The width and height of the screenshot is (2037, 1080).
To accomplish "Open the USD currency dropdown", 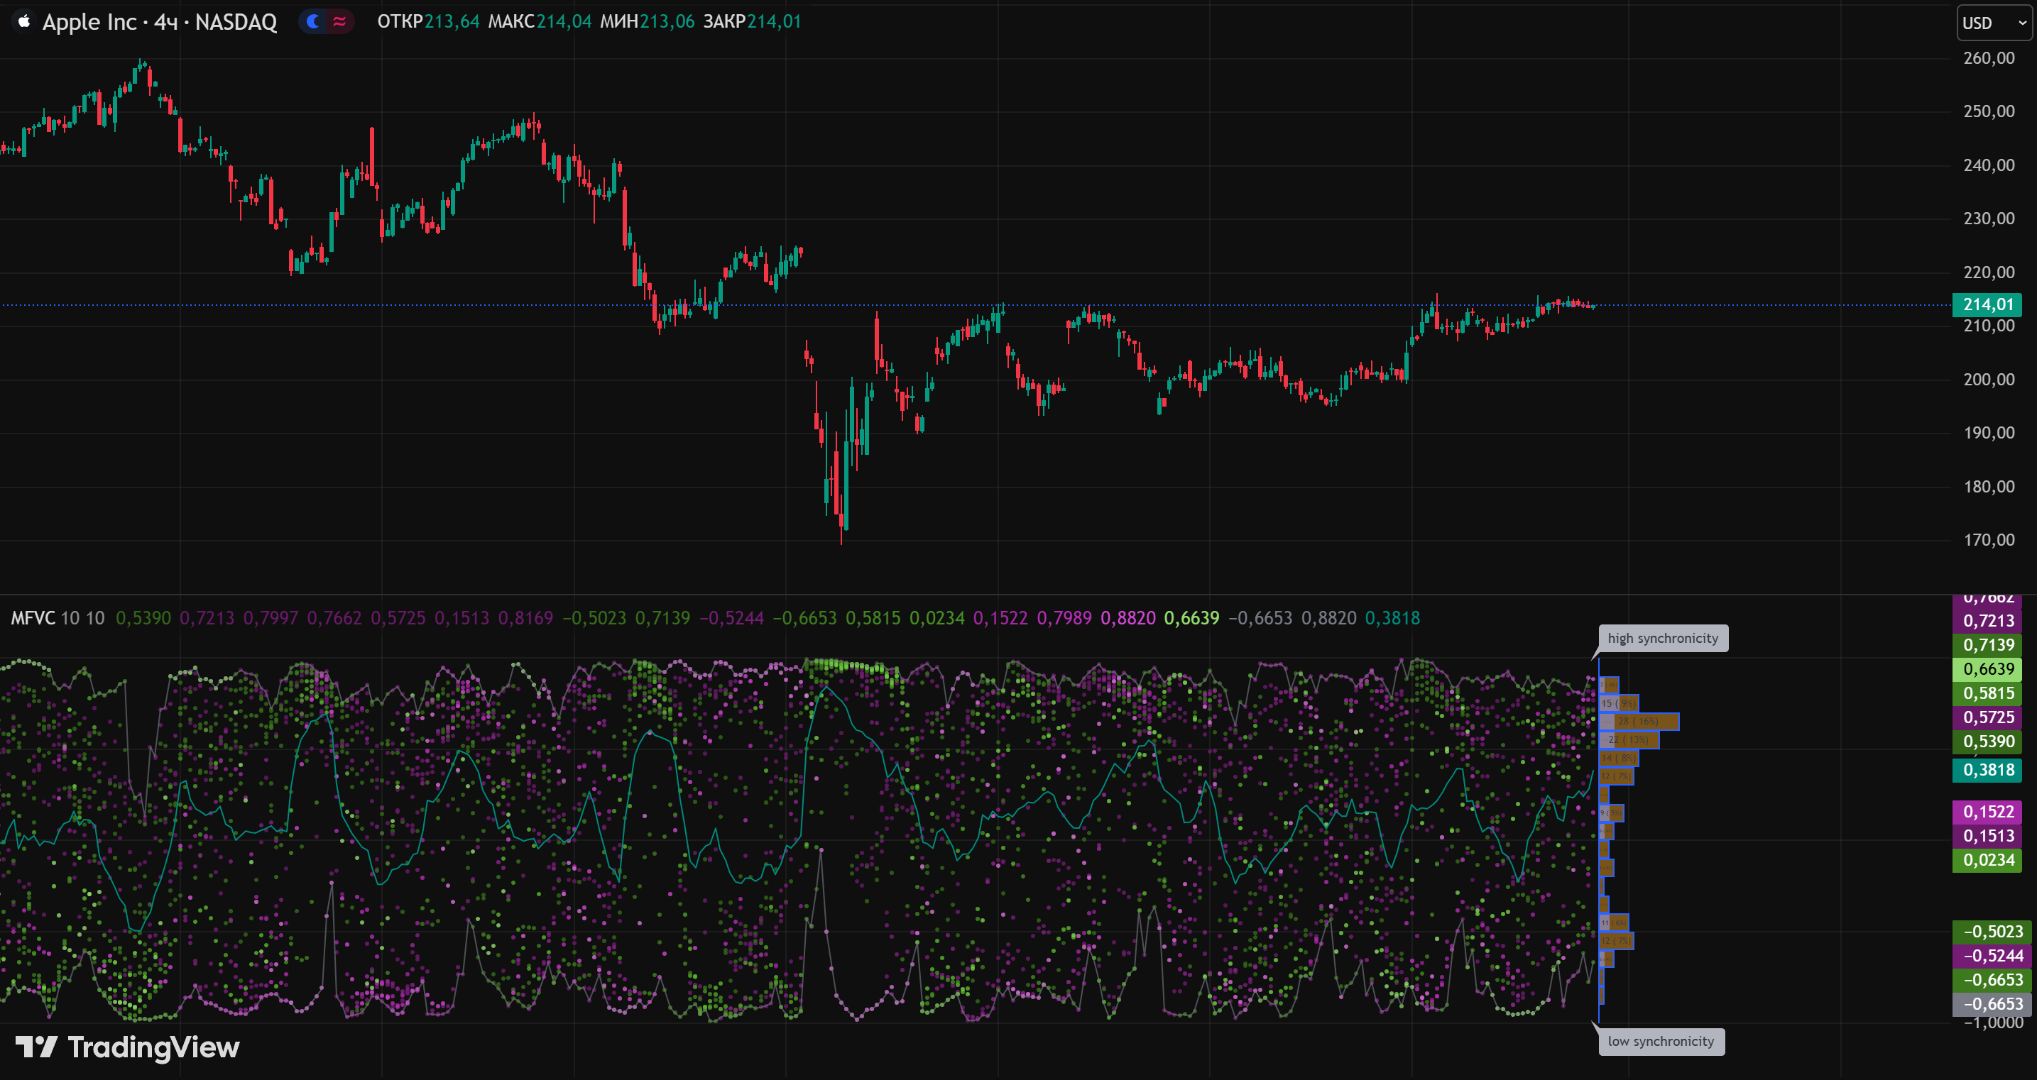I will [1994, 23].
